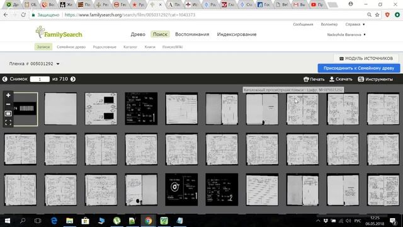
Task: Expand Nadezhda Baranova account menu
Action: [346, 35]
